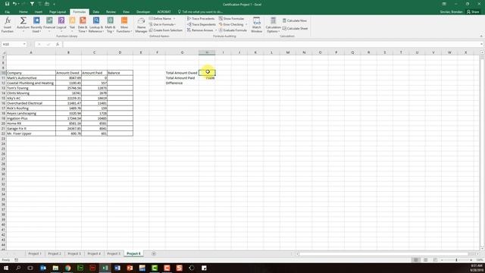Open the Financial functions library
The width and height of the screenshot is (485, 273).
point(49,25)
